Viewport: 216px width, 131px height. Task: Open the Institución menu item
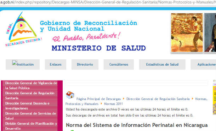pyautogui.click(x=23, y=64)
